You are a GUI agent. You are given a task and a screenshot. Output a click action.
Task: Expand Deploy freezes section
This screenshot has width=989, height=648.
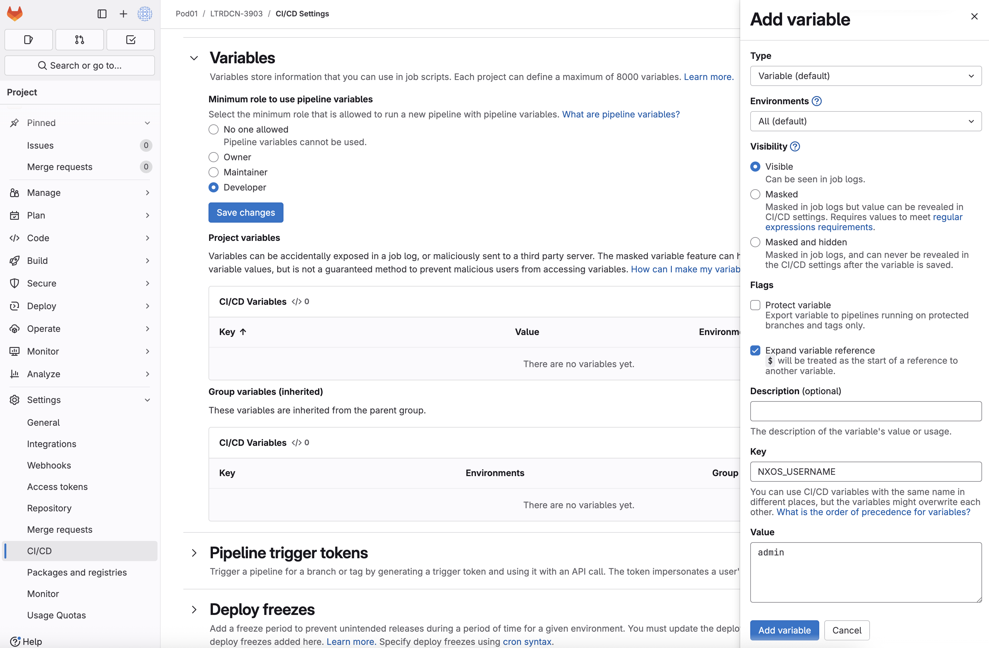[x=194, y=610]
